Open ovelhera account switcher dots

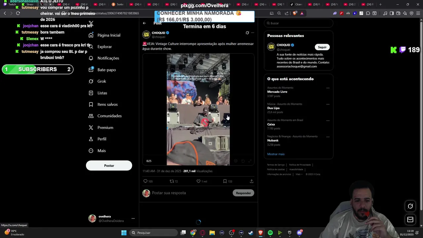click(133, 218)
